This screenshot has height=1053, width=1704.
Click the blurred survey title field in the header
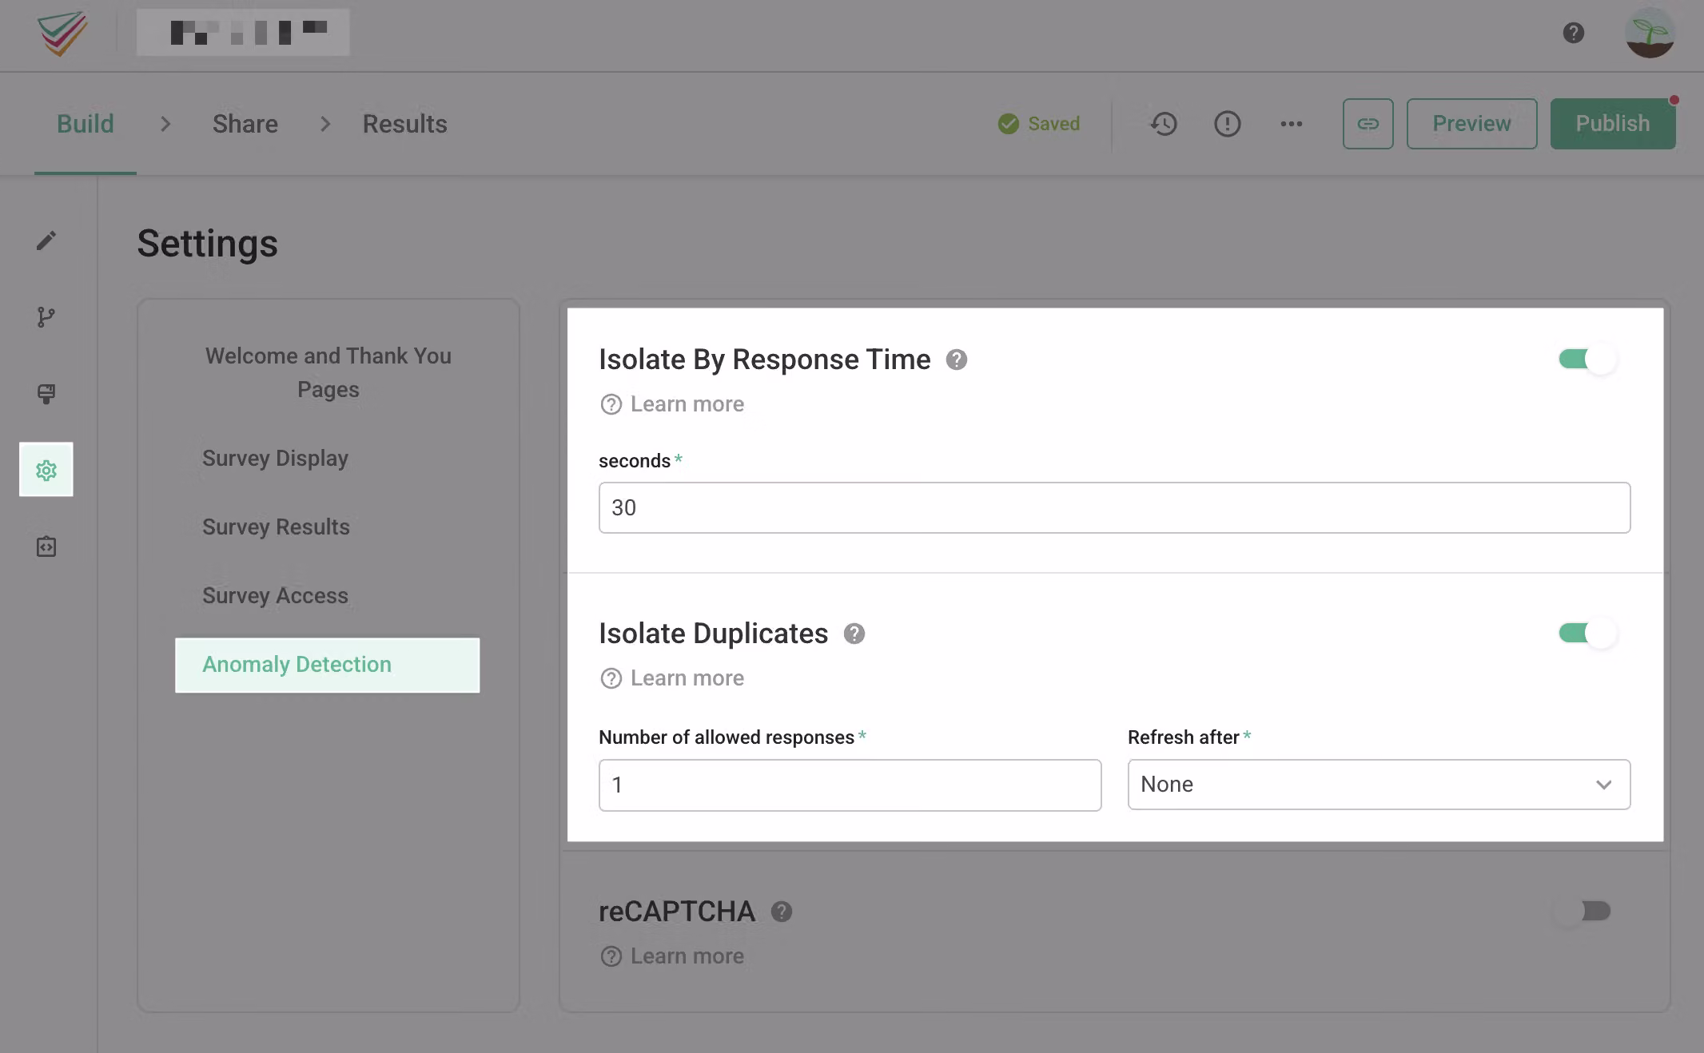click(243, 33)
